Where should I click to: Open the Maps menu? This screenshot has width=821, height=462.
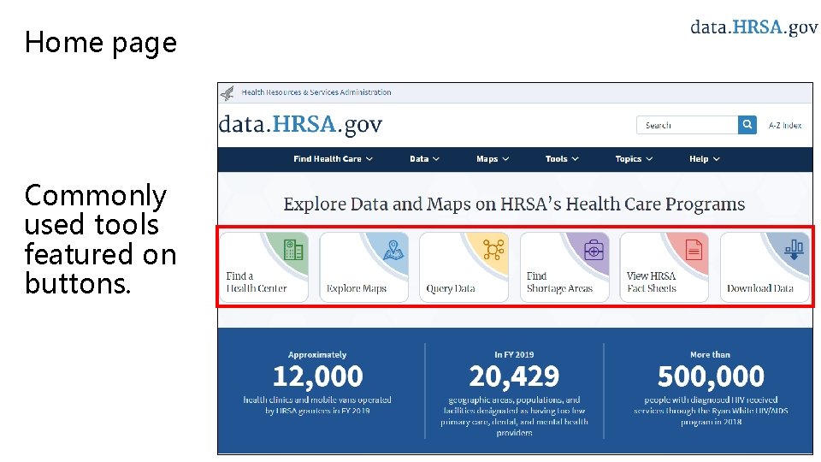(x=493, y=159)
